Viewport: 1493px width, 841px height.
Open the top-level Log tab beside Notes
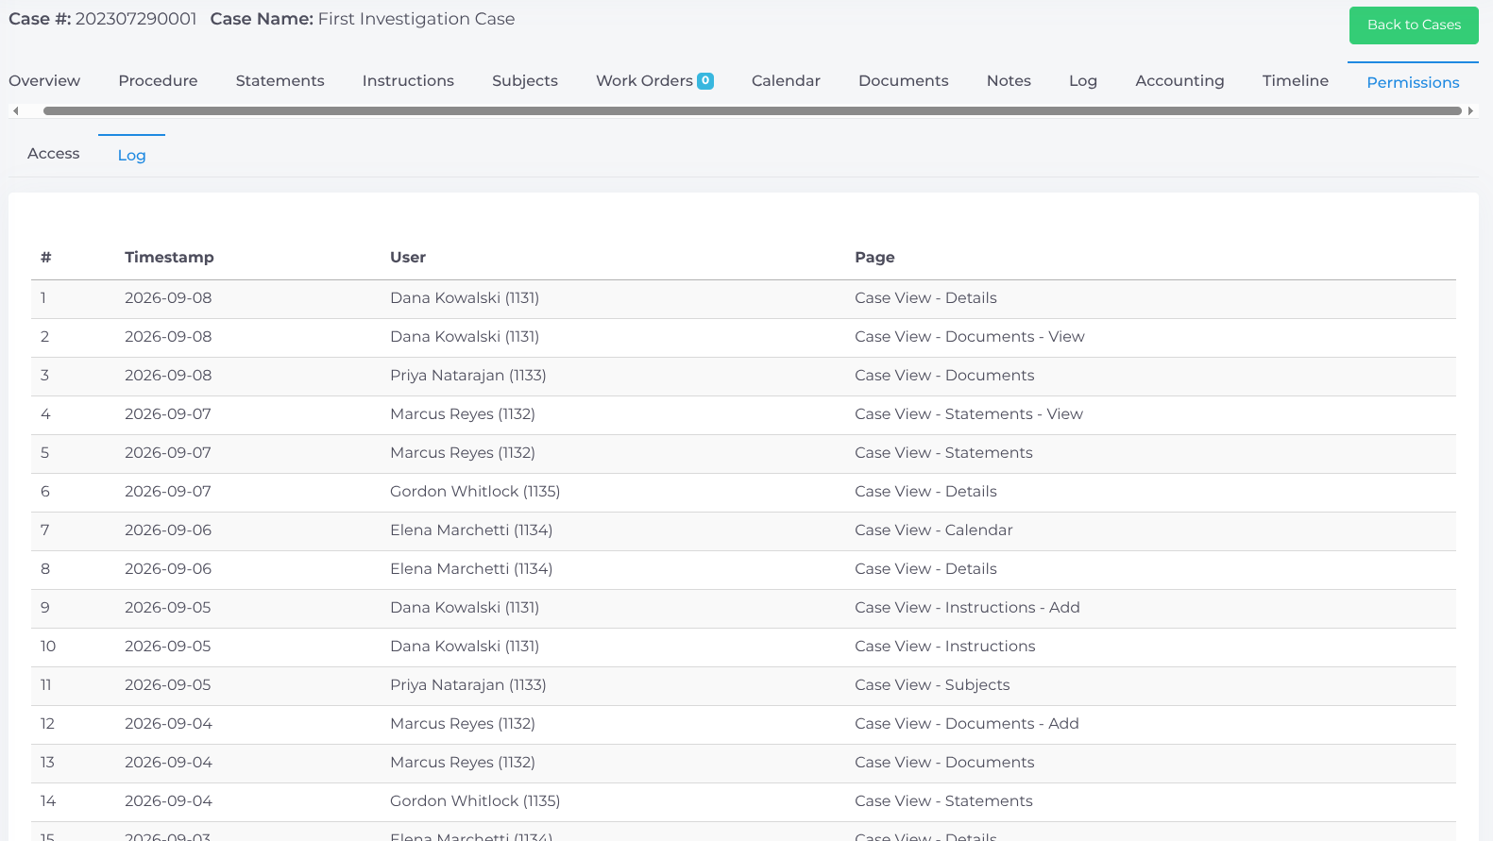(1083, 81)
